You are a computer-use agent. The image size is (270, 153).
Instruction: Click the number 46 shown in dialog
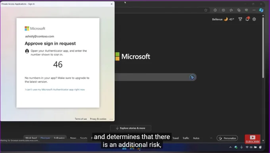[58, 64]
